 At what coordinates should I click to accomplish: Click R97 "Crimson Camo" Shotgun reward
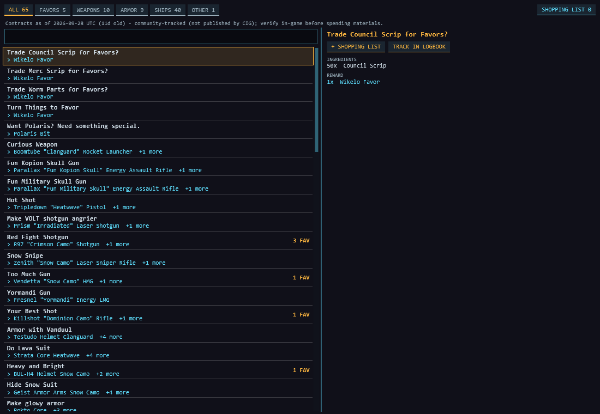point(57,244)
